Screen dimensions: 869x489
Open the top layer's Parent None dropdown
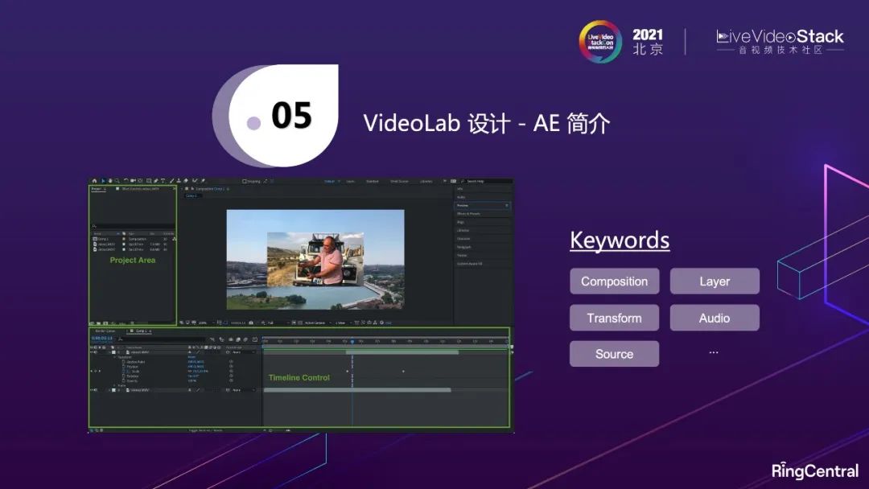(x=244, y=352)
